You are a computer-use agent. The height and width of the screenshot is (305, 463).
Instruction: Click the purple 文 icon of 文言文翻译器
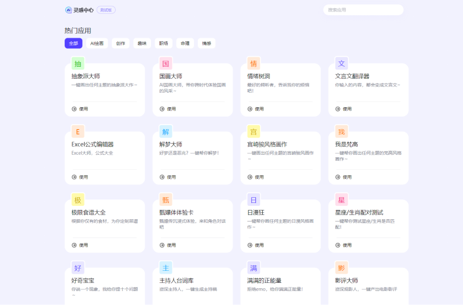coord(341,64)
